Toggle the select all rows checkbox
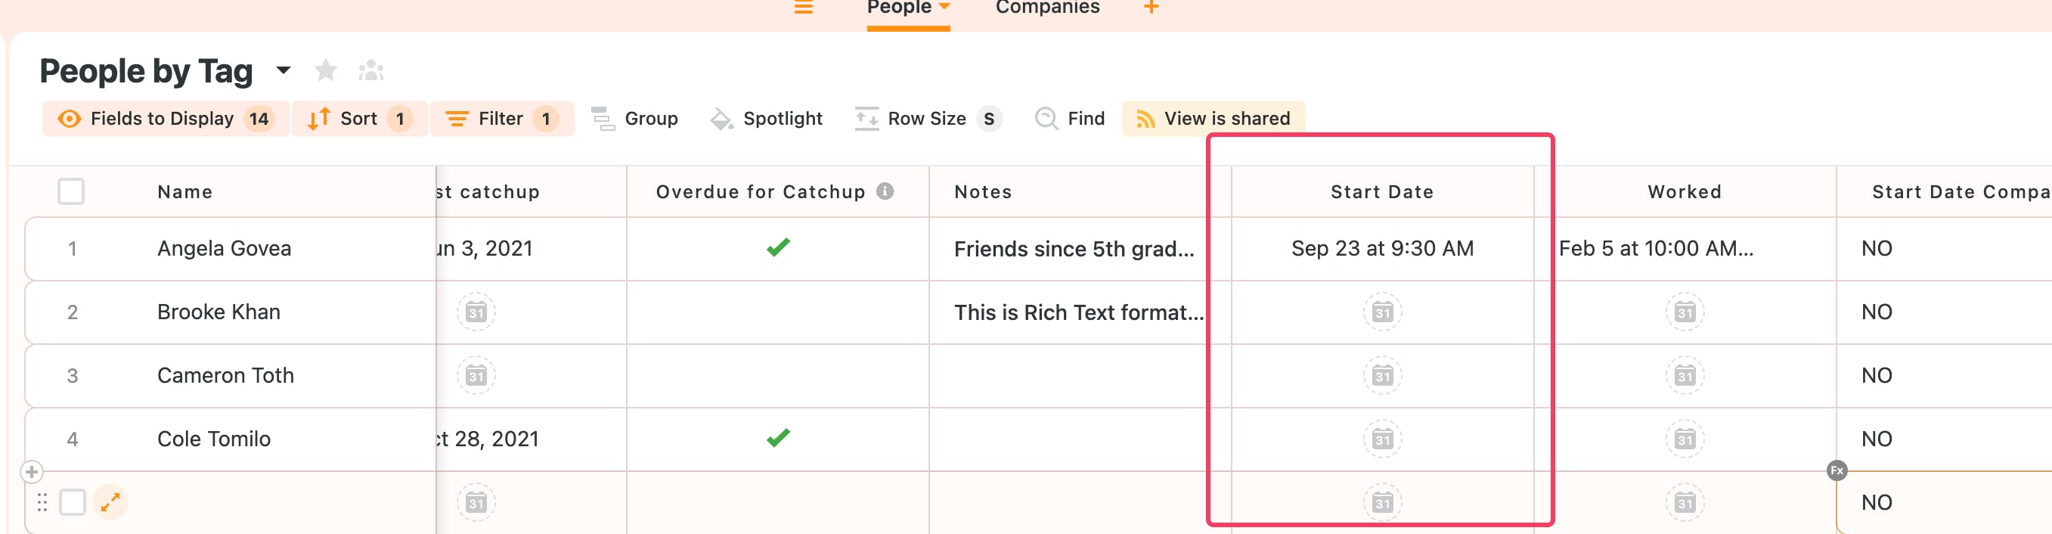2052x534 pixels. coord(71,191)
